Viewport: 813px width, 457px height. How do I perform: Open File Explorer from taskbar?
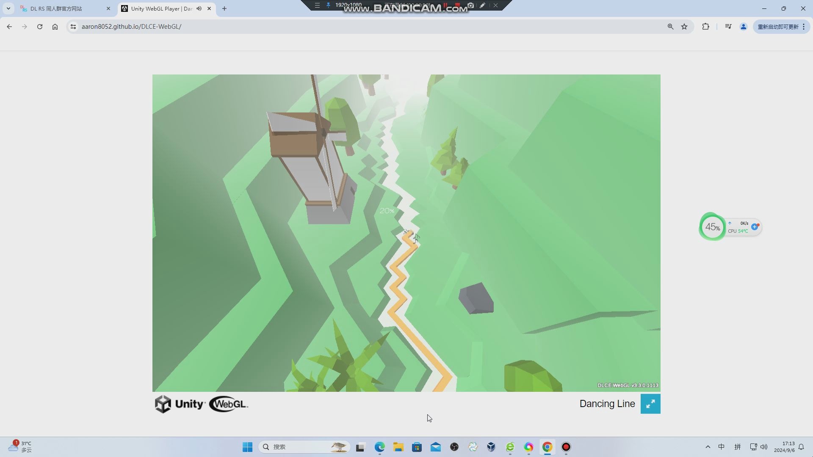pos(398,447)
